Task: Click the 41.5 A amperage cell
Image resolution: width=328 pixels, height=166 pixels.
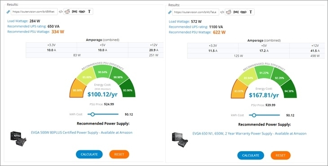Action: 307,51
